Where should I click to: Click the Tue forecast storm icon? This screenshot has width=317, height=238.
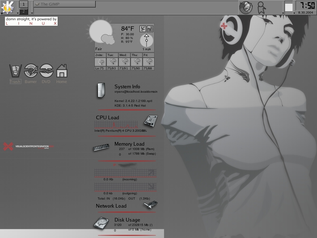pyautogui.click(x=112, y=62)
